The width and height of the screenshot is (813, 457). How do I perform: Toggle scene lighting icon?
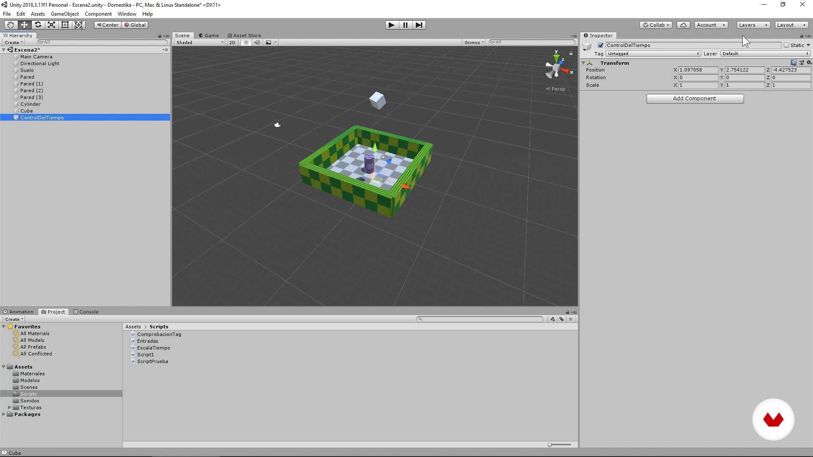pos(246,42)
